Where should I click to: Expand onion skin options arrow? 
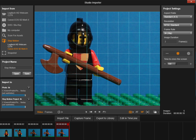click(x=158, y=112)
